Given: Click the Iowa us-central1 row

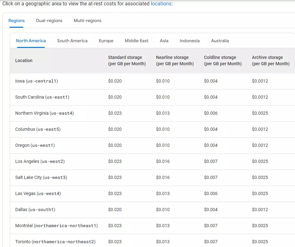Looking at the screenshot, I should tap(36, 81).
